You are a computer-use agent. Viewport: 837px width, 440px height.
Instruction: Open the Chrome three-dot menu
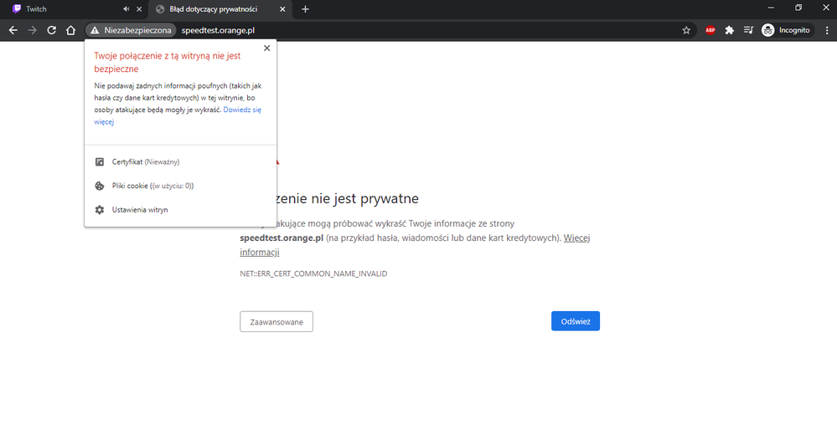(x=825, y=30)
